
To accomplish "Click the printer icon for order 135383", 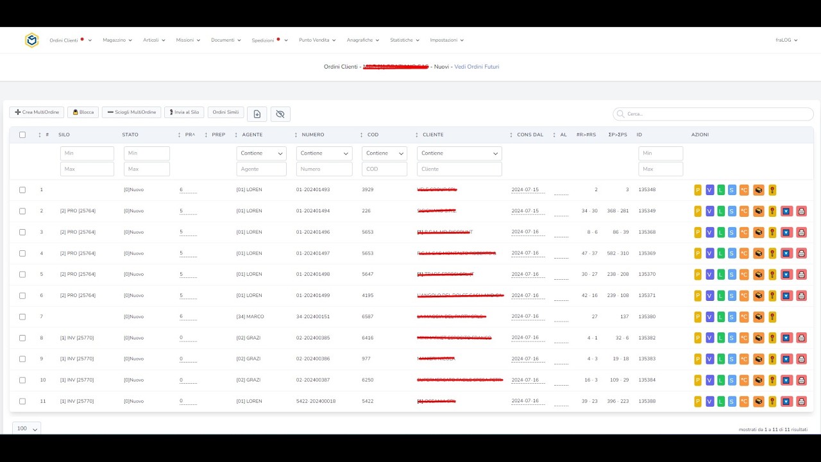I will click(801, 359).
